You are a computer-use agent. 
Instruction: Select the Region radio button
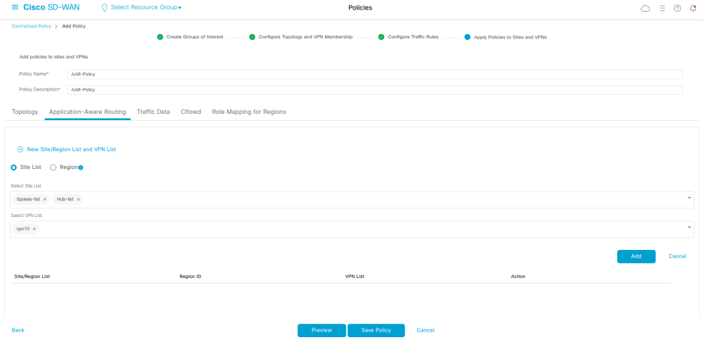pyautogui.click(x=54, y=167)
